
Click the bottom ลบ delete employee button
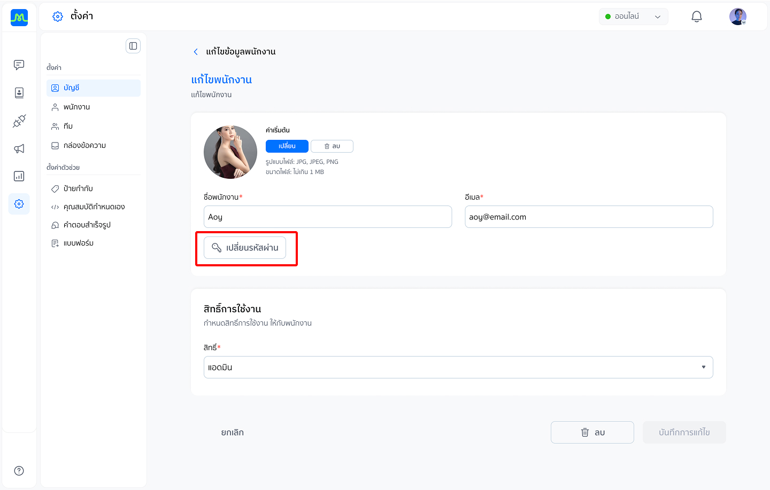[x=592, y=432]
